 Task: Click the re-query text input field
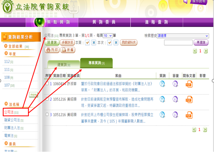point(178,43)
